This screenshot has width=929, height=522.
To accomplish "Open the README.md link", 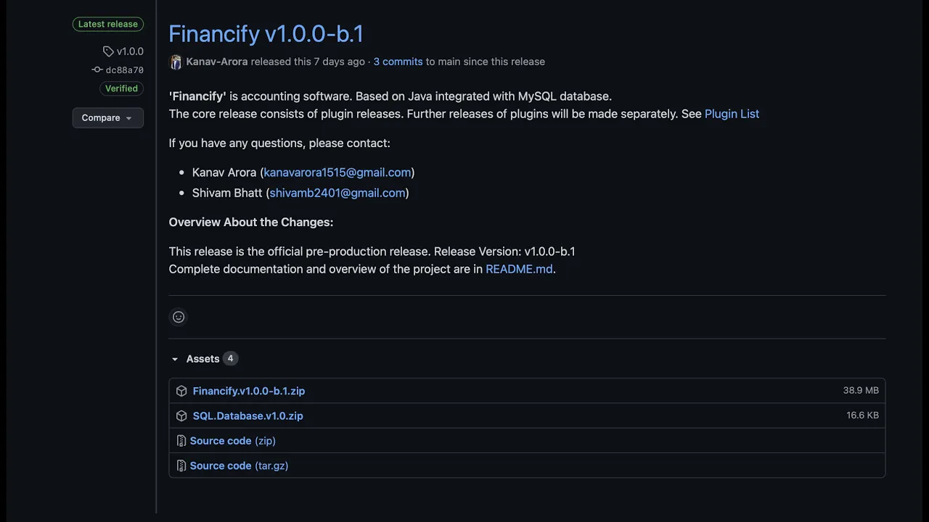I will pos(519,269).
